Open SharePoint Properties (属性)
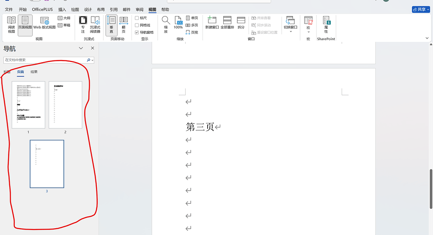This screenshot has height=235, width=433. (326, 24)
